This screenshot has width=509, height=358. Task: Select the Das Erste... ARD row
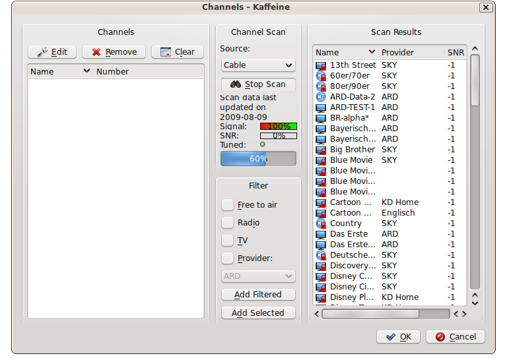pyautogui.click(x=390, y=245)
